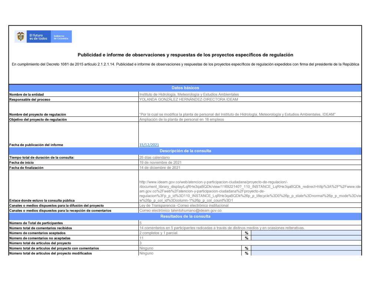371x286 pixels.
Task: Select the start date "19 de noviembre de 2021"
Action: pos(160,163)
